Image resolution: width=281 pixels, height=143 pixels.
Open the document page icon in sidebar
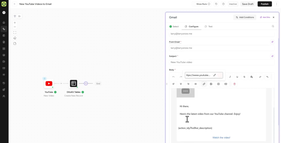(4, 42)
